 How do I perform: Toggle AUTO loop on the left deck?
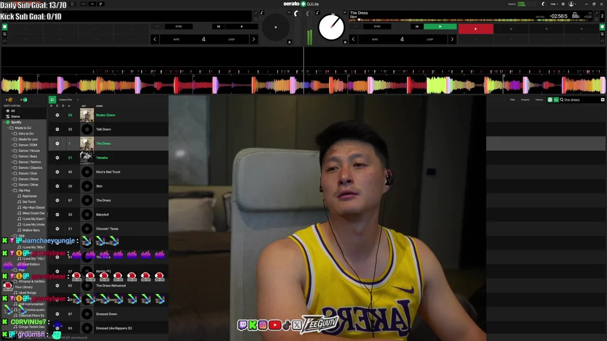176,39
